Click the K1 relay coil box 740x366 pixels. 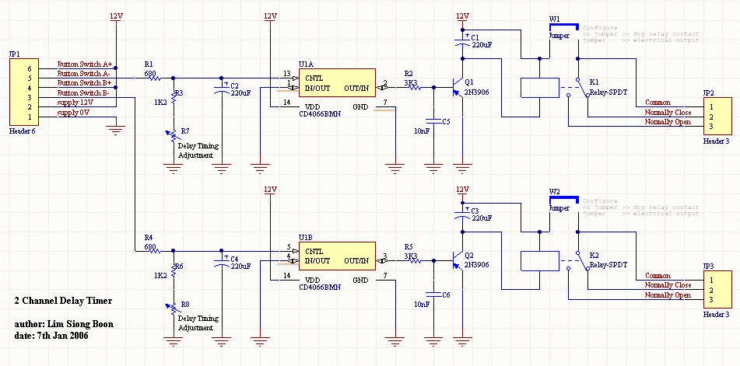[x=535, y=88]
